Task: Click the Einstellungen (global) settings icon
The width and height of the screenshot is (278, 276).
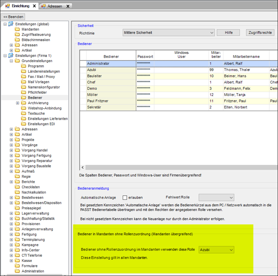Action: click(11, 24)
